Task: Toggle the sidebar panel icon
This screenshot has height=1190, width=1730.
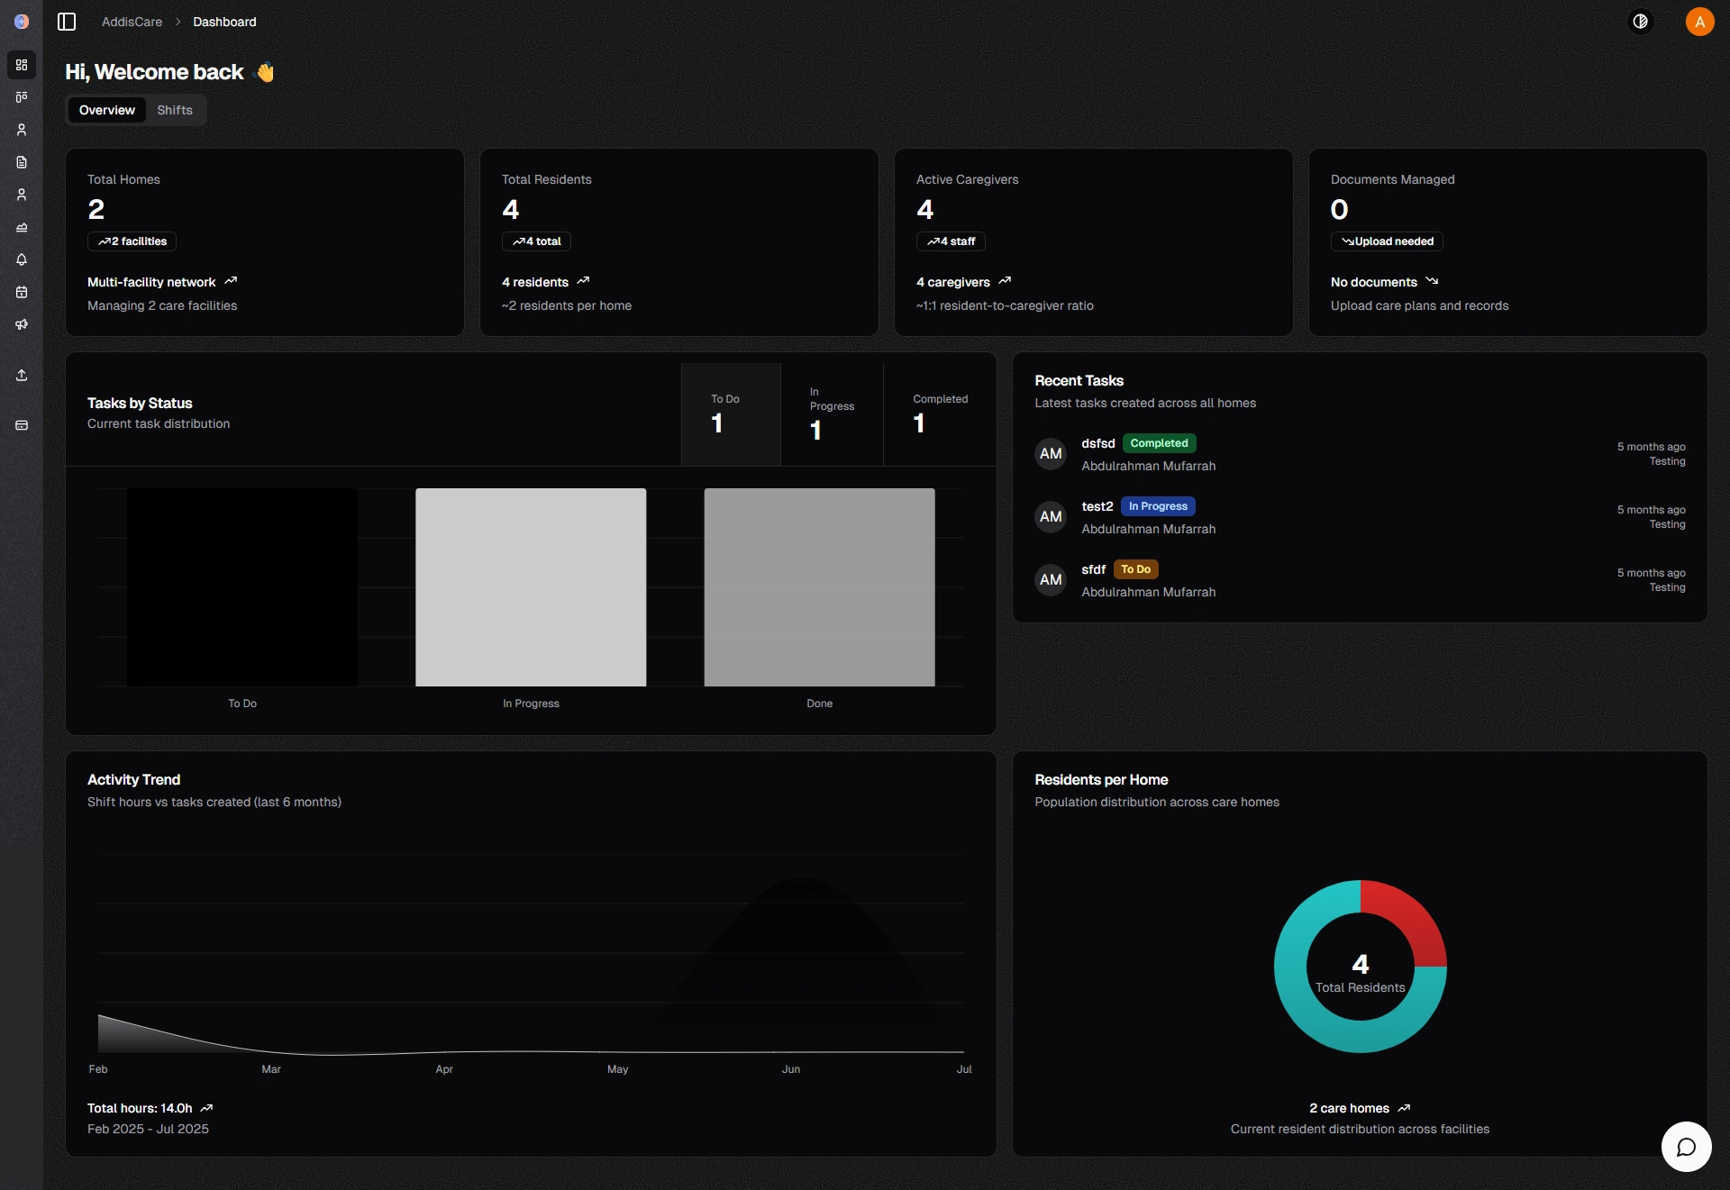Action: tap(67, 22)
